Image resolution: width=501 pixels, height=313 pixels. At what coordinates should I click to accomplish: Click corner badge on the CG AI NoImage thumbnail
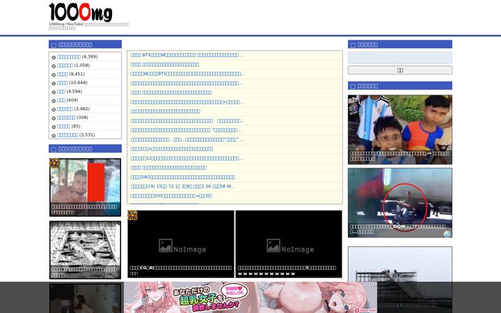click(133, 215)
